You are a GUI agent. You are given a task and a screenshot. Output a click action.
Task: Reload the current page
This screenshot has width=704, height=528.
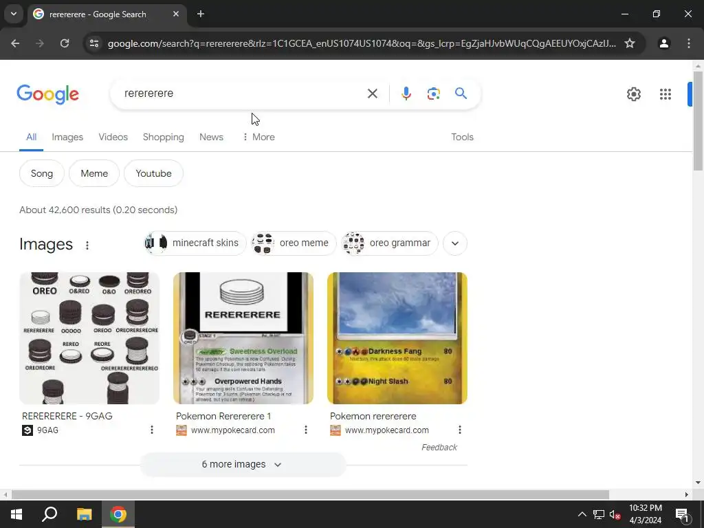pos(65,43)
